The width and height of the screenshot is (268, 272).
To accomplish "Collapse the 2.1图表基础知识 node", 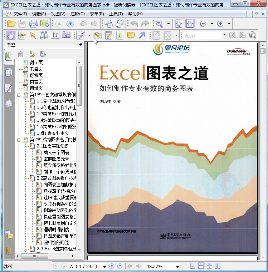I will click(25, 146).
